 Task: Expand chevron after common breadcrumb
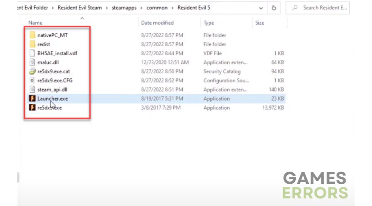pos(172,8)
